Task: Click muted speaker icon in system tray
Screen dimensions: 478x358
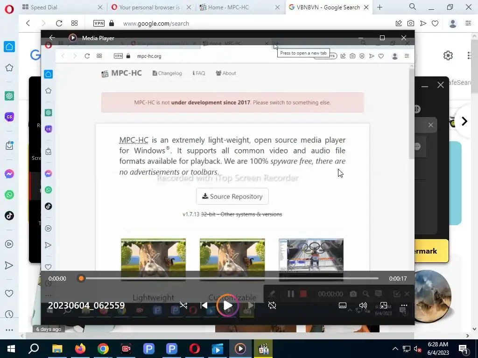Action: (x=417, y=349)
